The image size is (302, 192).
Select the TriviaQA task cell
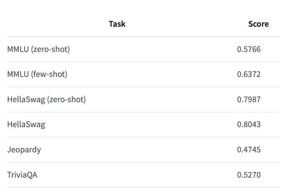(x=22, y=175)
